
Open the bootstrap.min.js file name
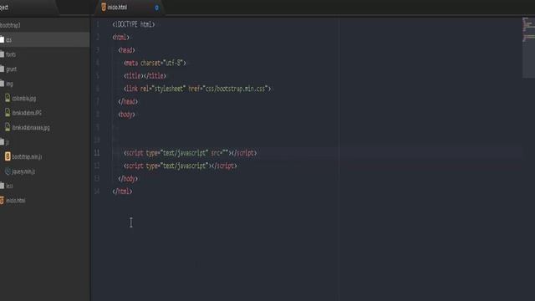click(27, 157)
